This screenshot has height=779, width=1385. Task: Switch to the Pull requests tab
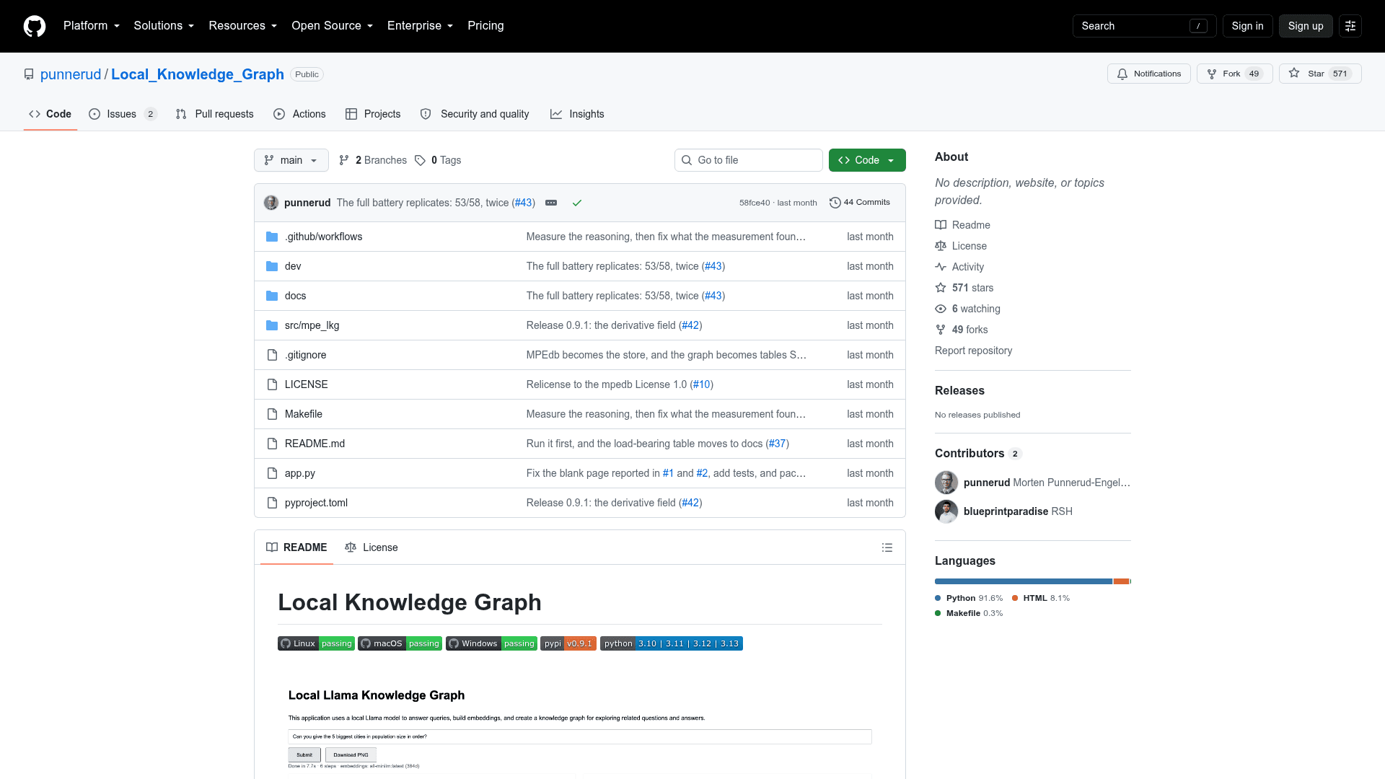pos(215,114)
